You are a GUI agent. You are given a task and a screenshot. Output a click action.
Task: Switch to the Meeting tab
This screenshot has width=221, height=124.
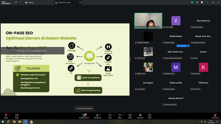(29, 2)
